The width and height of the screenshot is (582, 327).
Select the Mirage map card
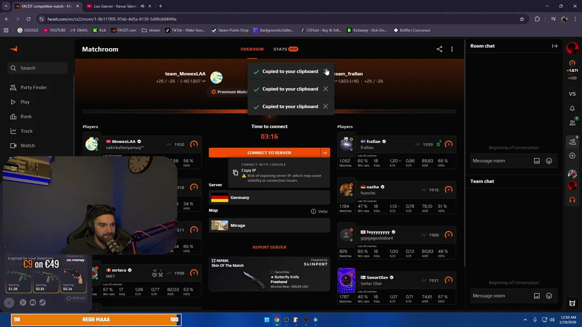point(269,225)
